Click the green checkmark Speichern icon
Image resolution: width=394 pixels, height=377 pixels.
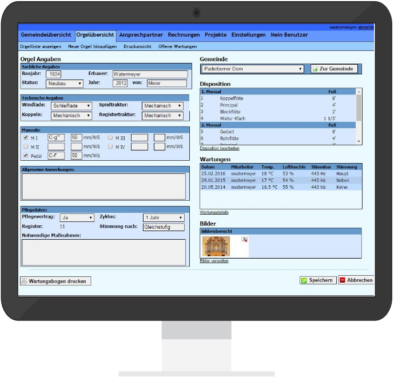[304, 280]
